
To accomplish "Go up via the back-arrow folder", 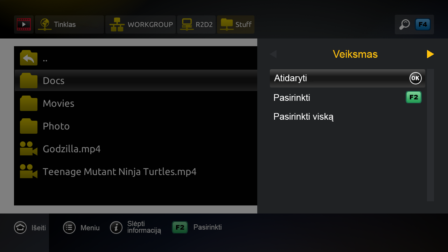I will point(136,58).
